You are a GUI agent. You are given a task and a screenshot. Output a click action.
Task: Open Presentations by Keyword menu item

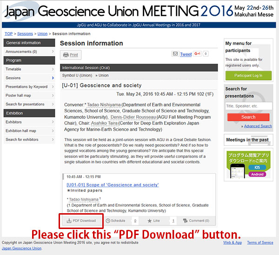coord(29,87)
